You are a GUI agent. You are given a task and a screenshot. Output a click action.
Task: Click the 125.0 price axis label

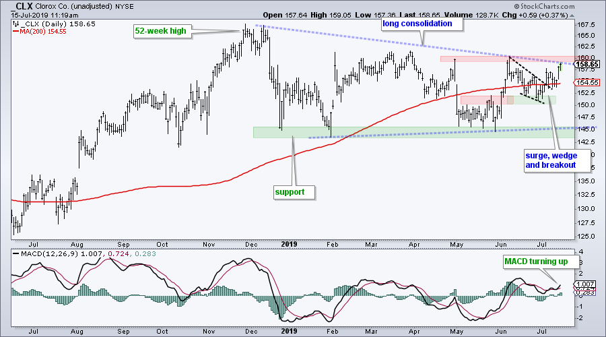pos(586,237)
